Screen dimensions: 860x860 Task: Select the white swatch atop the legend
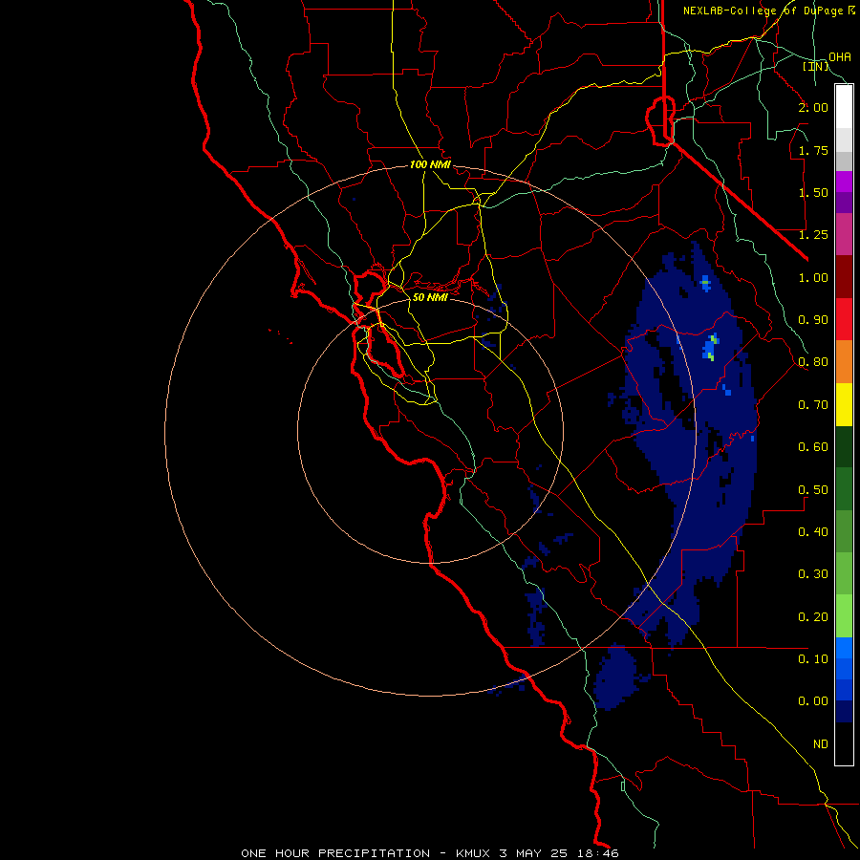point(844,107)
